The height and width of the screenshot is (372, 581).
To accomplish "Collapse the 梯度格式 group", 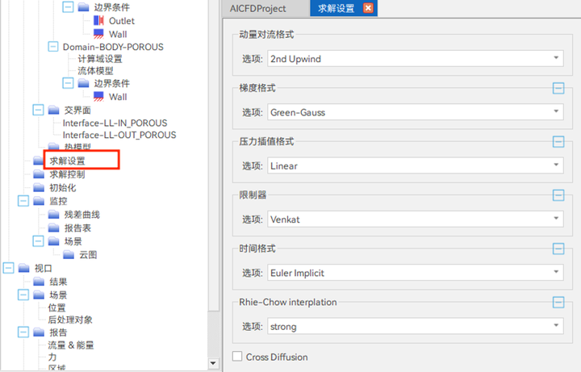I will pyautogui.click(x=558, y=88).
